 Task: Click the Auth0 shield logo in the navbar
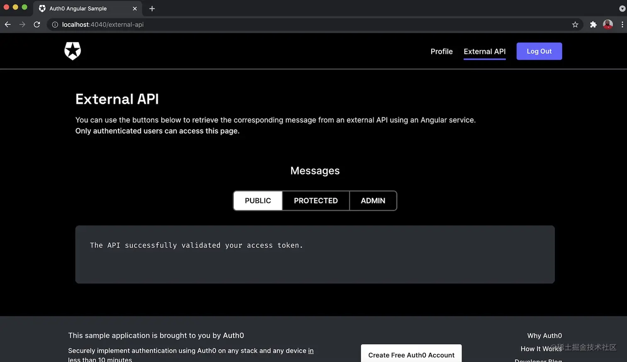coord(73,51)
